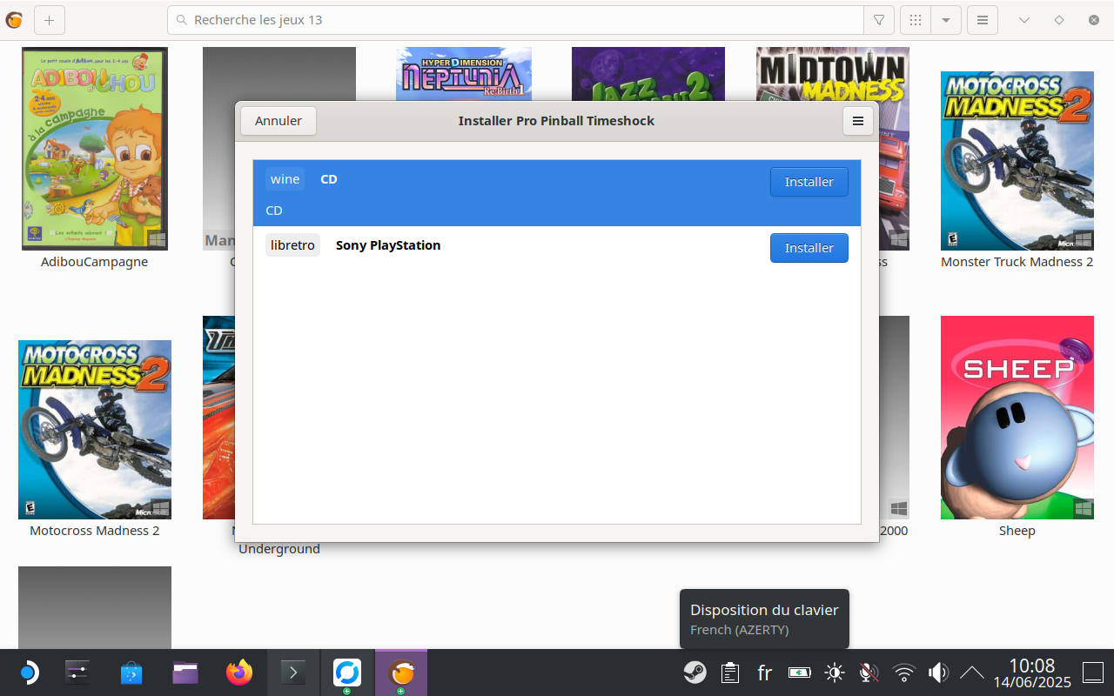The image size is (1114, 696).
Task: Click the add game plus button
Action: pyautogui.click(x=49, y=19)
